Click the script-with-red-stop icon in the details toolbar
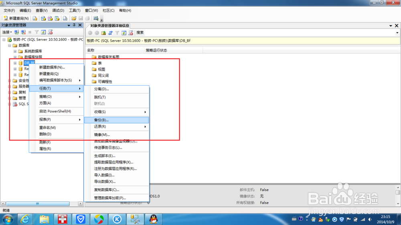The height and width of the screenshot is (225, 401). [131, 33]
